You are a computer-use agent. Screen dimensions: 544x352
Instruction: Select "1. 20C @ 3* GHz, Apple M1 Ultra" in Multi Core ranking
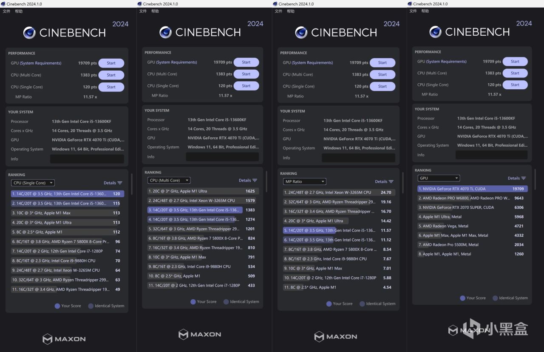203,191
